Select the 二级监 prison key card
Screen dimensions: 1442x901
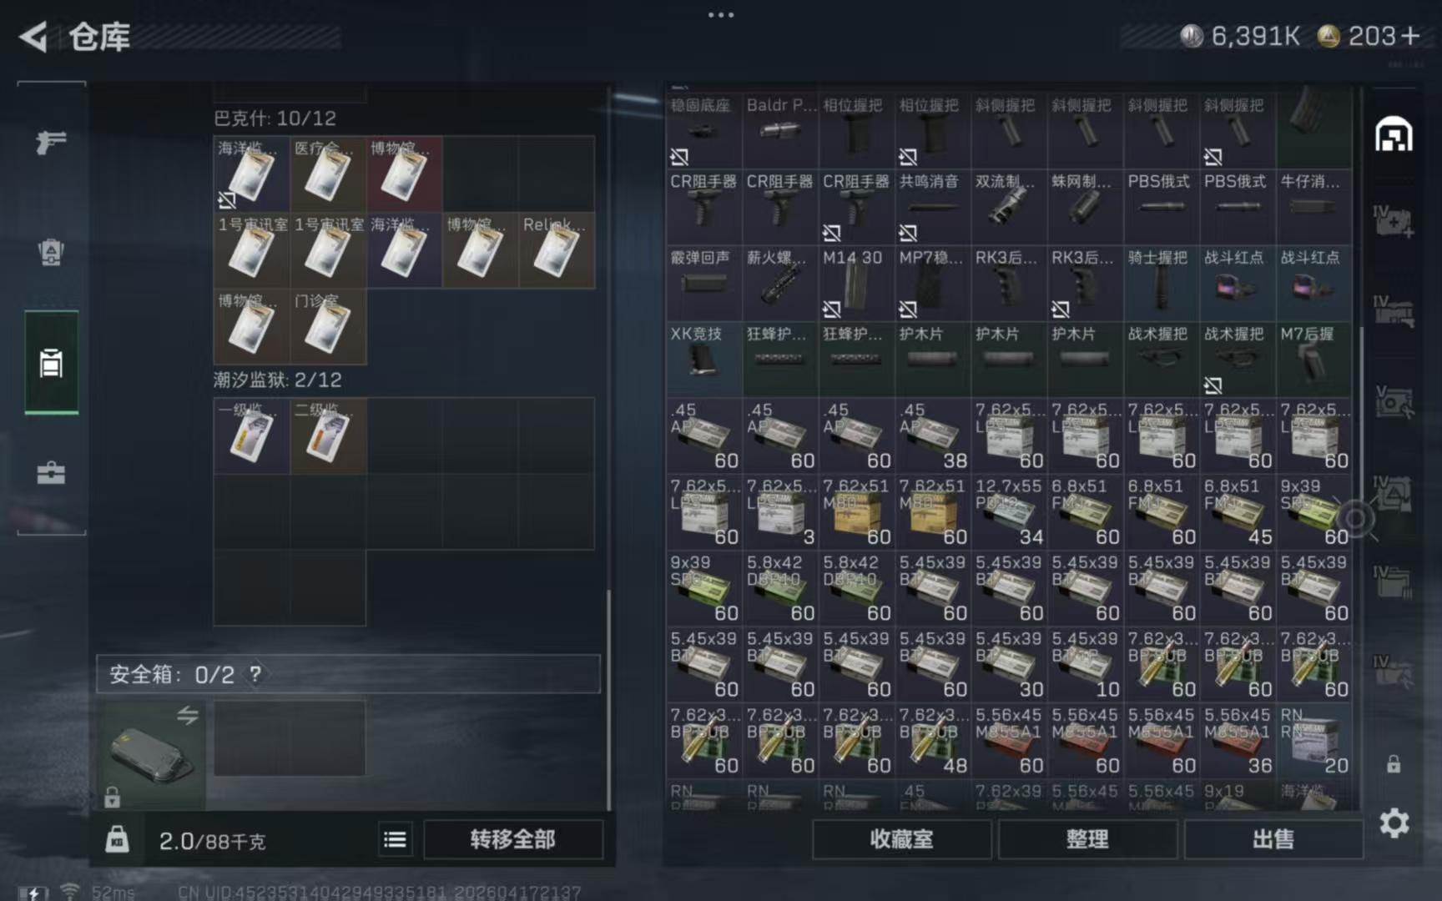[328, 435]
